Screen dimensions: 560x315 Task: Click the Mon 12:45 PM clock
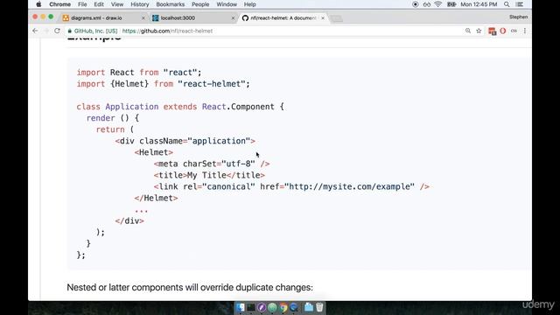[479, 4]
